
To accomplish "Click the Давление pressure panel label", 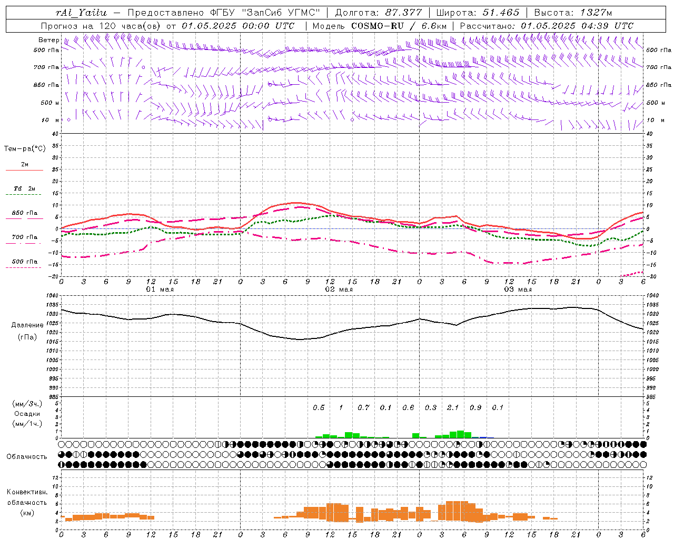I will pyautogui.click(x=27, y=325).
